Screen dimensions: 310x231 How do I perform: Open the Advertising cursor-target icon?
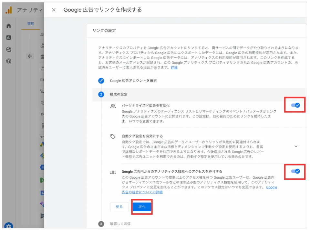tap(9, 61)
